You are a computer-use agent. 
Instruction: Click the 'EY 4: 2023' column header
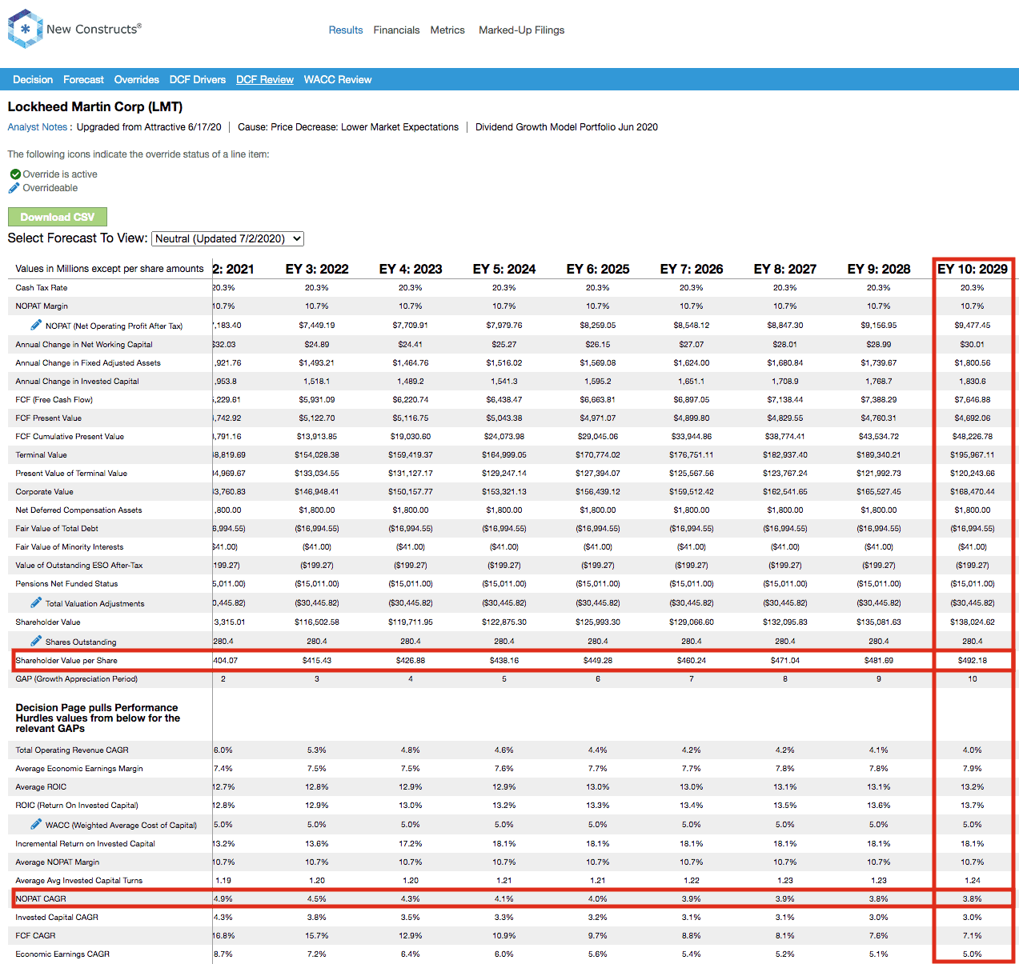point(411,269)
